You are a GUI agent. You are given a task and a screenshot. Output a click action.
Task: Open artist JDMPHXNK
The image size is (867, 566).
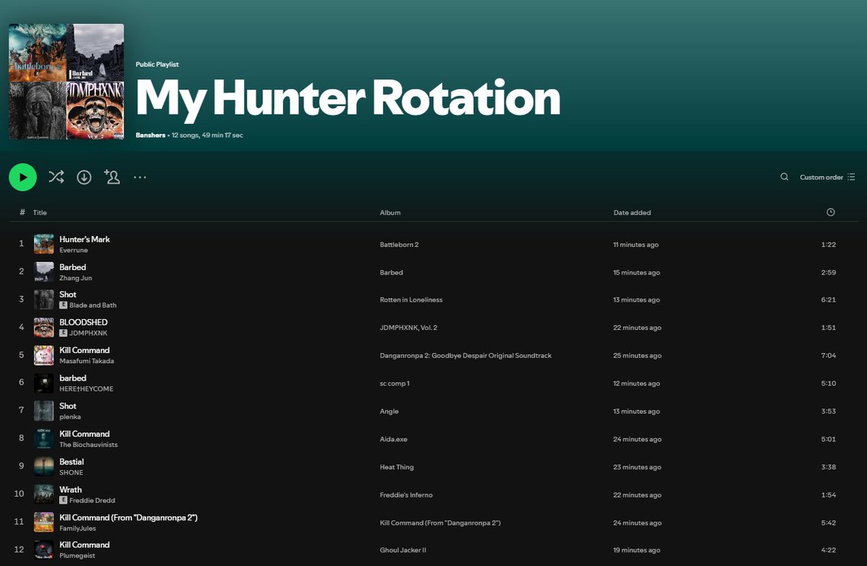click(x=88, y=334)
